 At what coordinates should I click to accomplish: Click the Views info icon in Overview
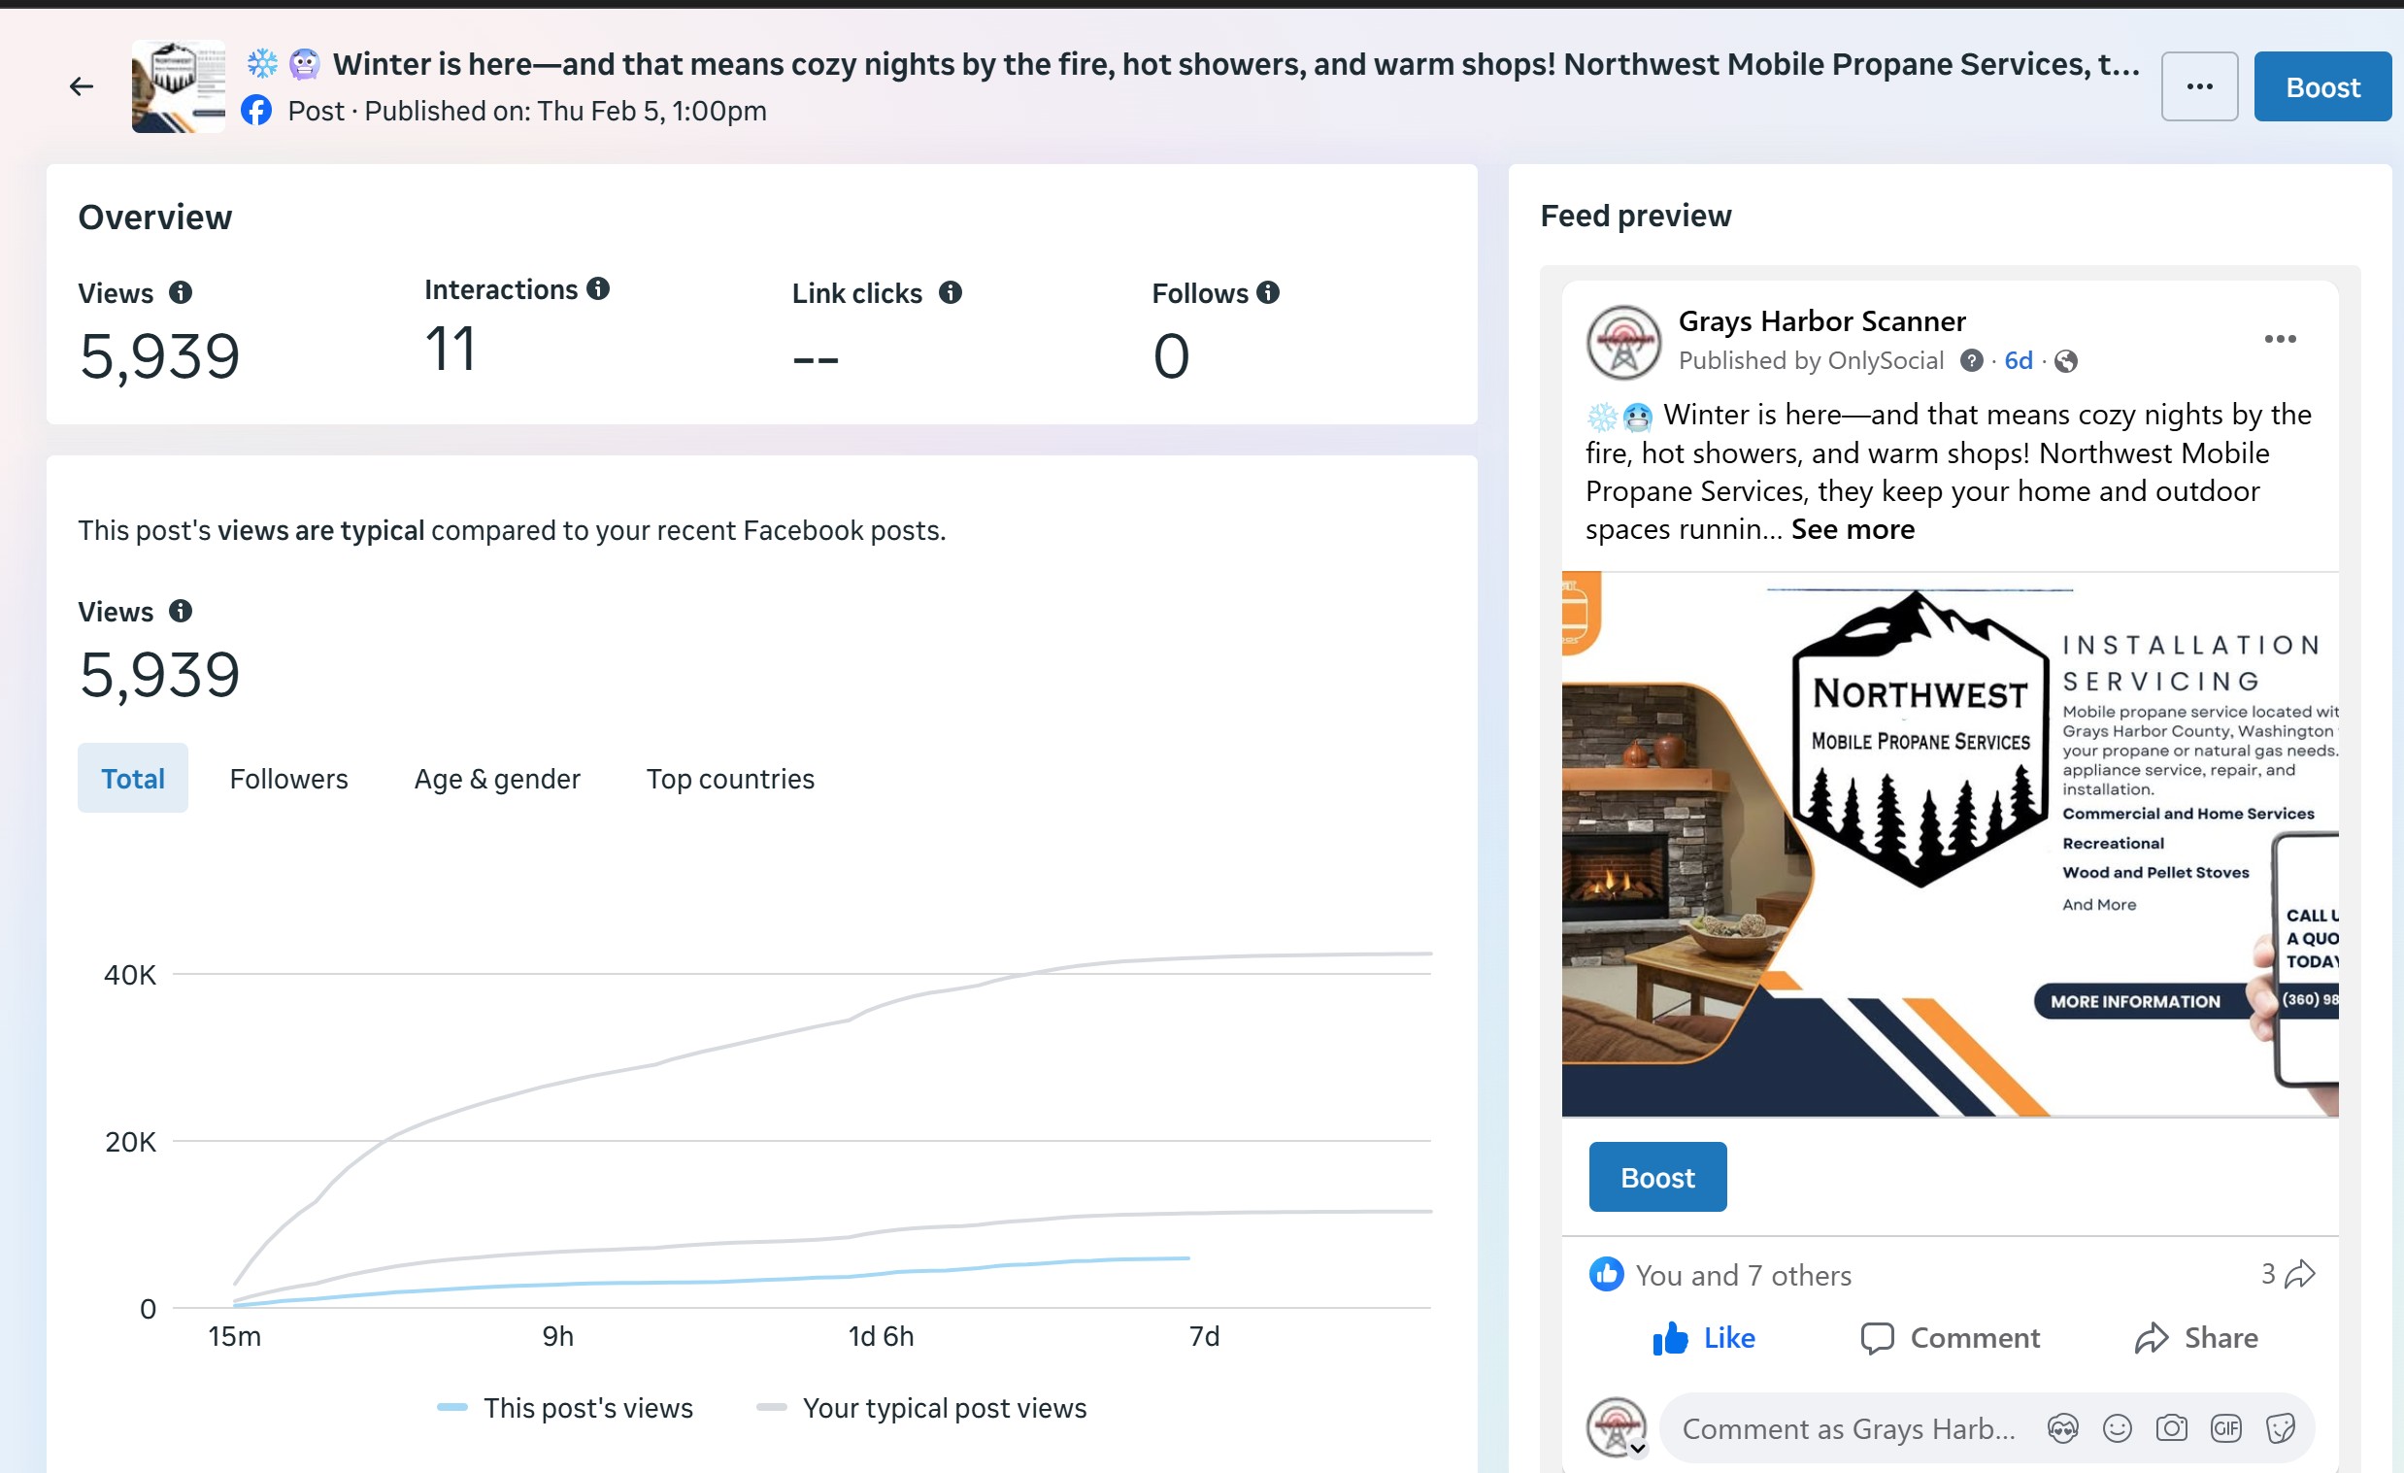[x=181, y=291]
